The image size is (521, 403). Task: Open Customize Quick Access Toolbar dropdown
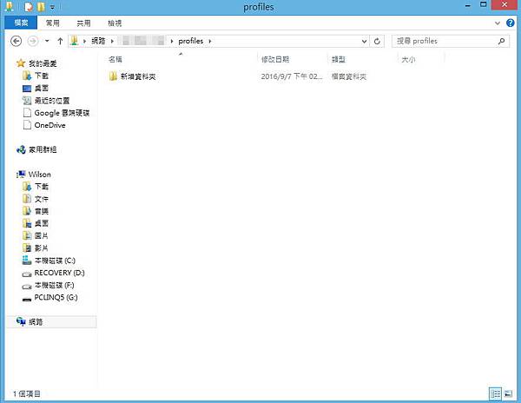[x=52, y=7]
